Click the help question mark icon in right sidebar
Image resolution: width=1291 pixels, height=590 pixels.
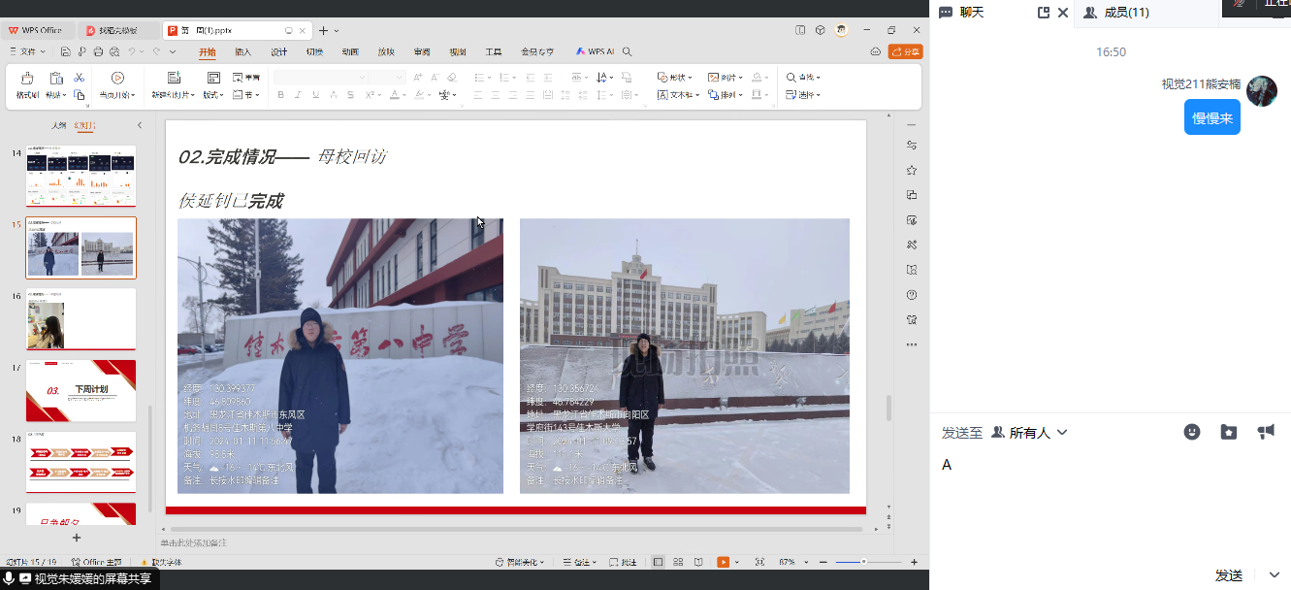911,295
